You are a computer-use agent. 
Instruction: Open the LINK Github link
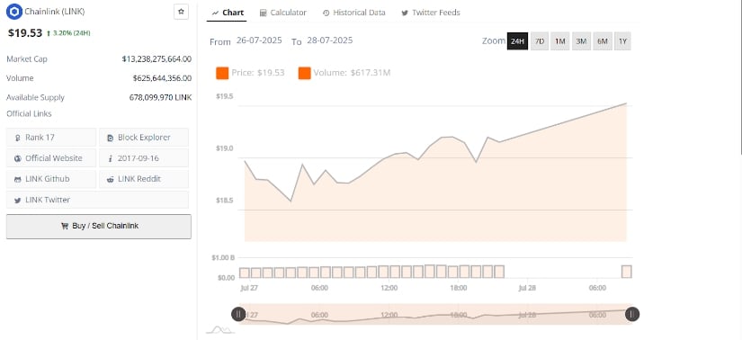pyautogui.click(x=51, y=179)
